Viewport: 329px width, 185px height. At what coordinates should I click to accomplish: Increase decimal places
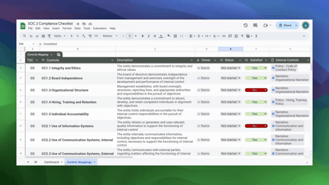tap(90, 36)
